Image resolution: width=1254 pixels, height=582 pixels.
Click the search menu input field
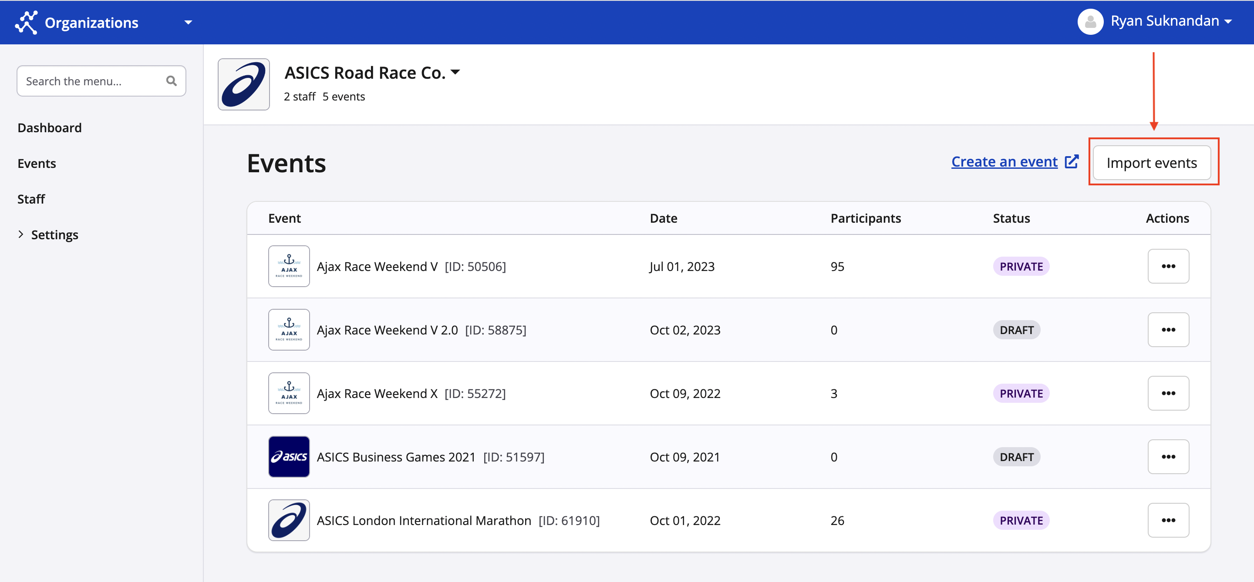[x=101, y=81]
